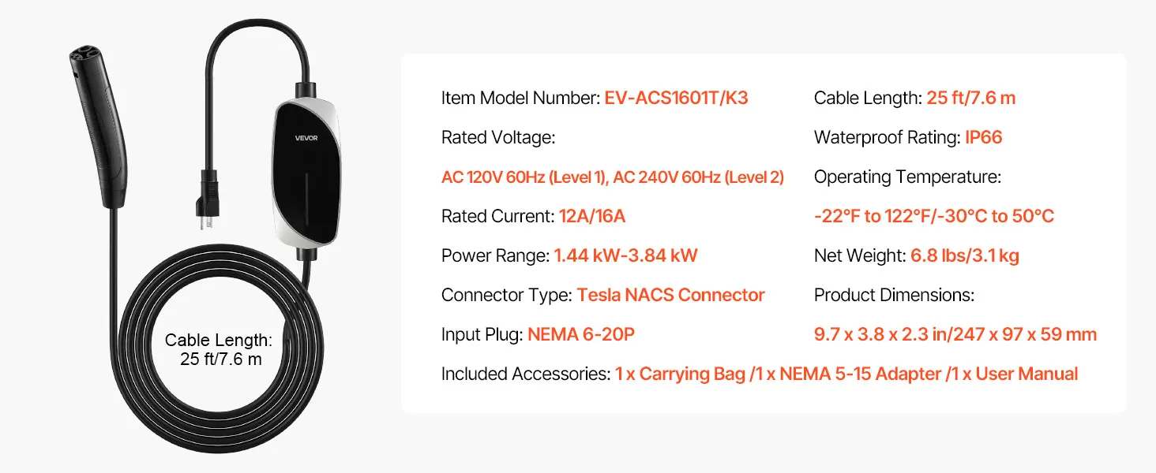Click the "Cable Length: 25 ft/7.6 m" label inside coil
The image size is (1156, 473).
pos(218,349)
